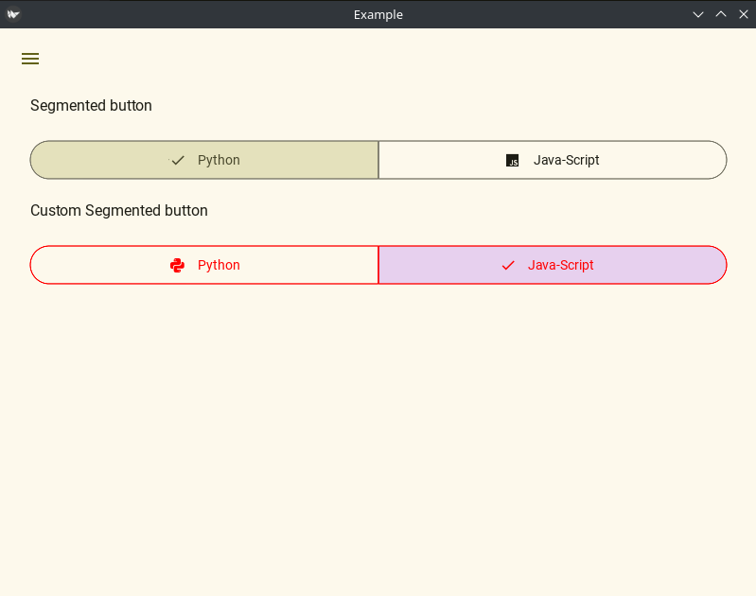
Task: Click the red checkmark beside Java-Script
Action: tap(508, 265)
